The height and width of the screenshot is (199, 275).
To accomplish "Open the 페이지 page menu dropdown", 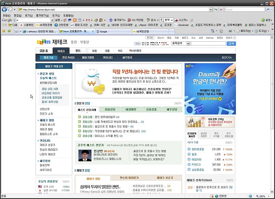I will point(252,31).
